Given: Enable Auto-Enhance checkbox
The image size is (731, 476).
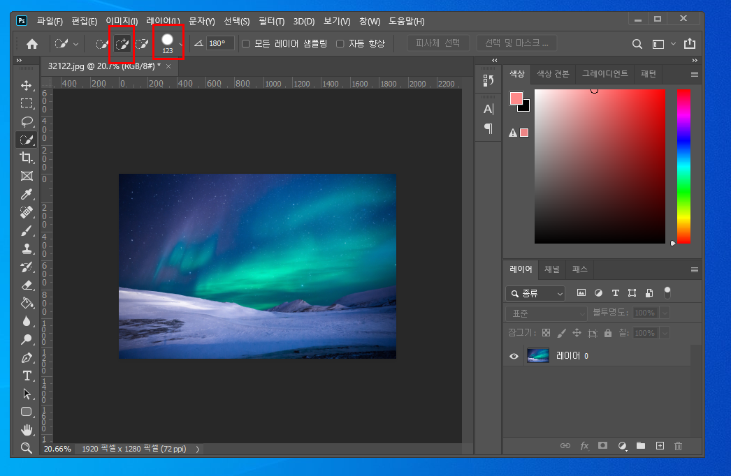Looking at the screenshot, I should tap(340, 44).
